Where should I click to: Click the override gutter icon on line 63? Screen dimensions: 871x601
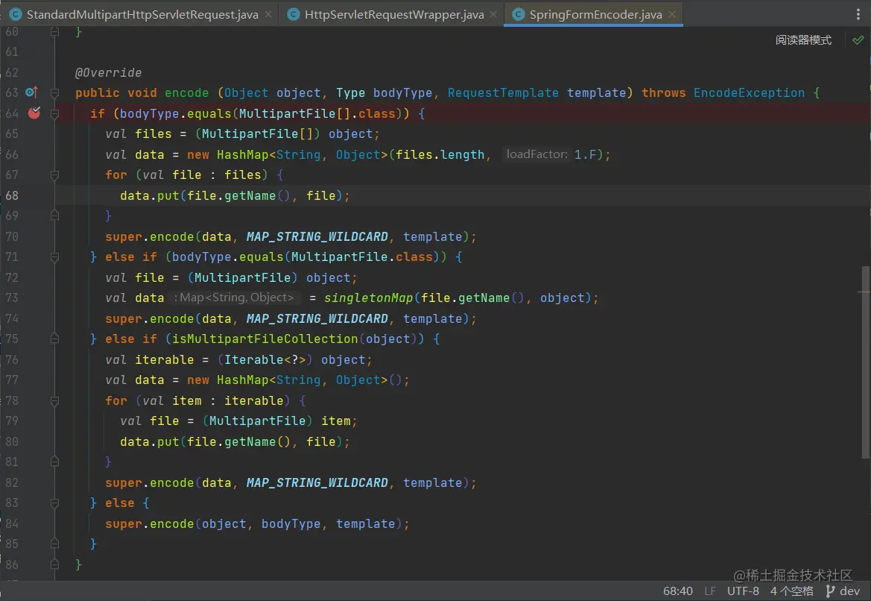point(31,92)
